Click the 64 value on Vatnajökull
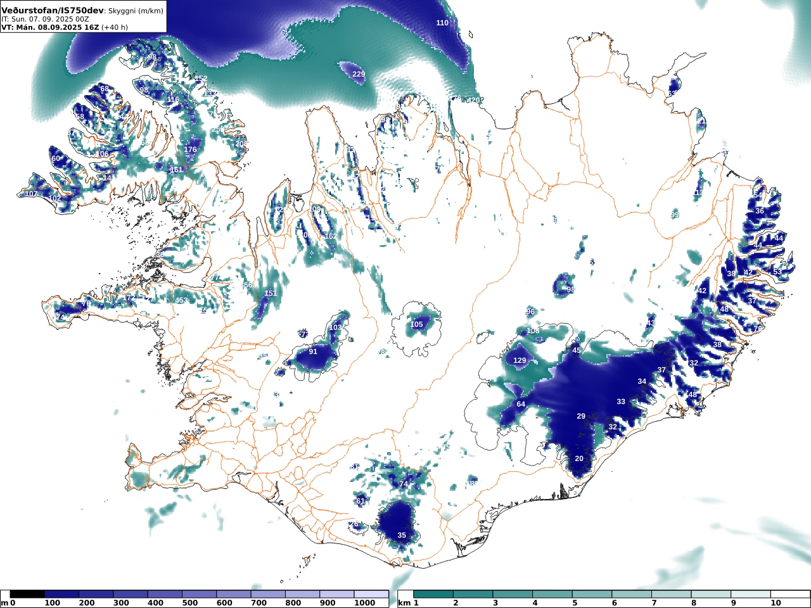Image resolution: width=811 pixels, height=608 pixels. pos(521,404)
